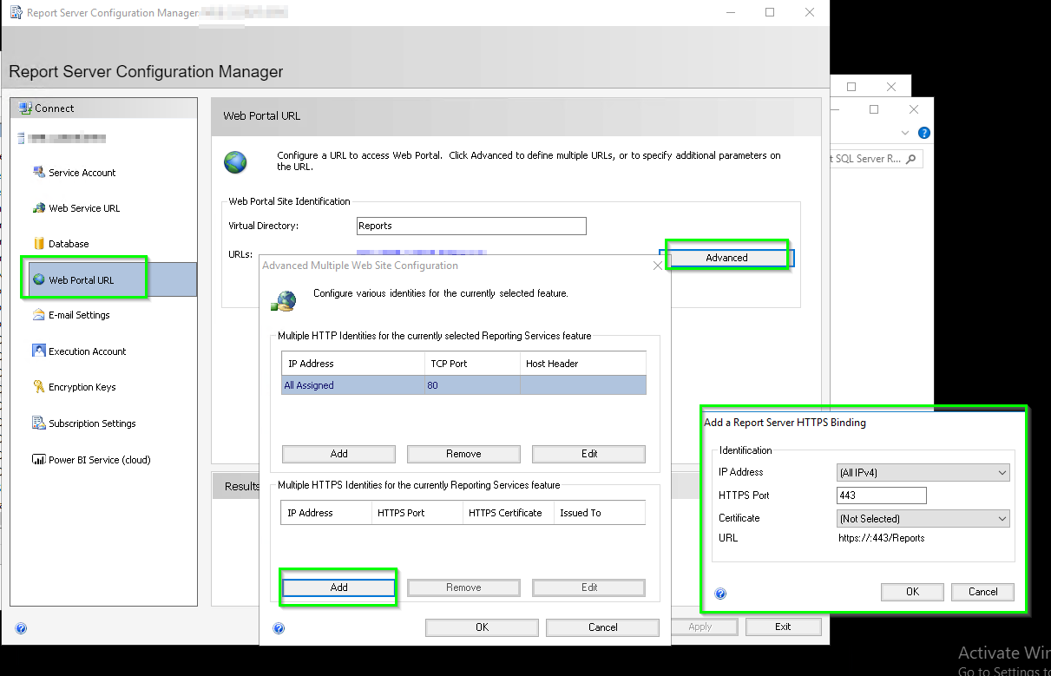
Task: Click Add under Multiple HTTP Identities
Action: click(338, 454)
